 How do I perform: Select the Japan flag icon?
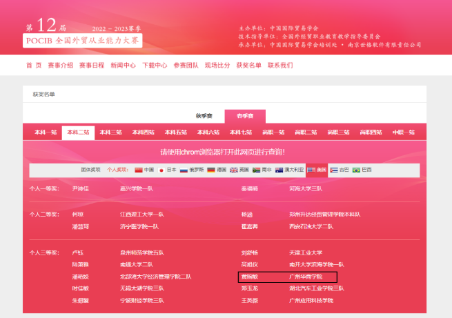161,170
